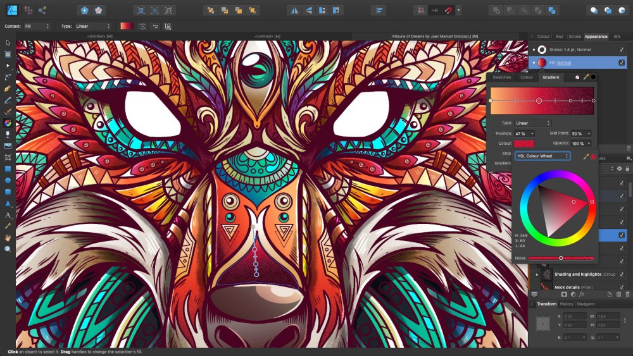Viewport: 633px width, 356px height.
Task: Select the active Fill gradient tool
Action: click(x=8, y=123)
